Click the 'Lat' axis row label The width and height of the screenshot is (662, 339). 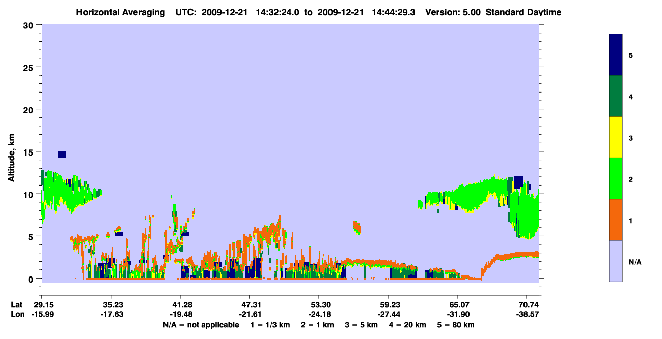coord(16,305)
